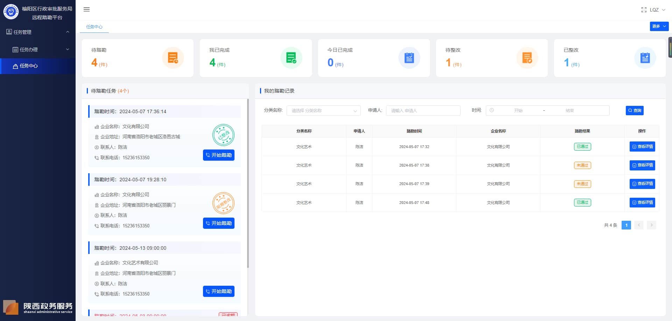
Task: Click the 任务管理 sidebar icon
Action: click(9, 32)
